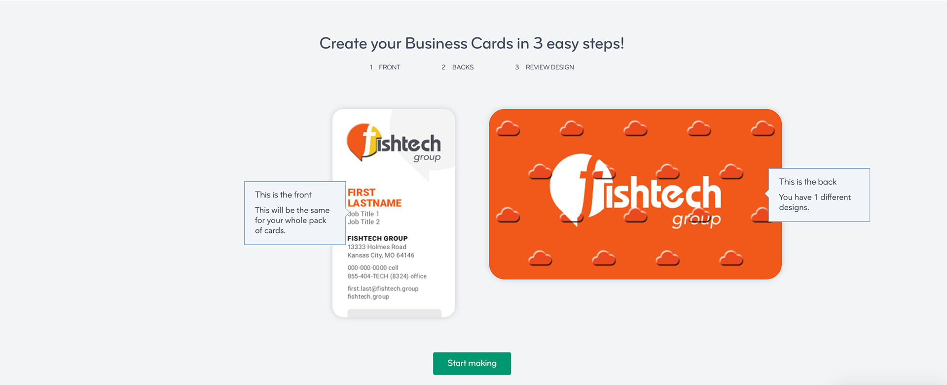Open the REVIEW DESIGN step
Image resolution: width=947 pixels, height=385 pixels.
549,67
